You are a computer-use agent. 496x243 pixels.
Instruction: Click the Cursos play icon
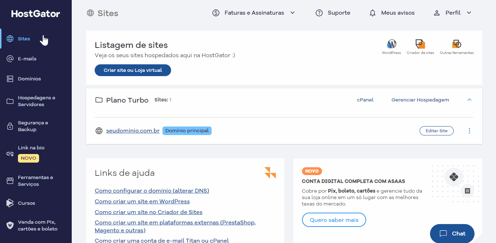(x=10, y=203)
